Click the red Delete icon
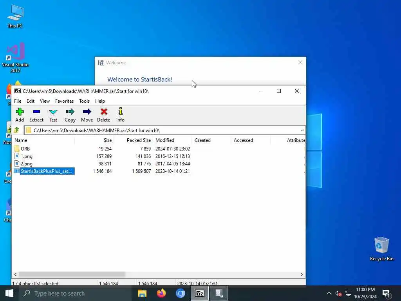The width and height of the screenshot is (401, 301). 103,112
